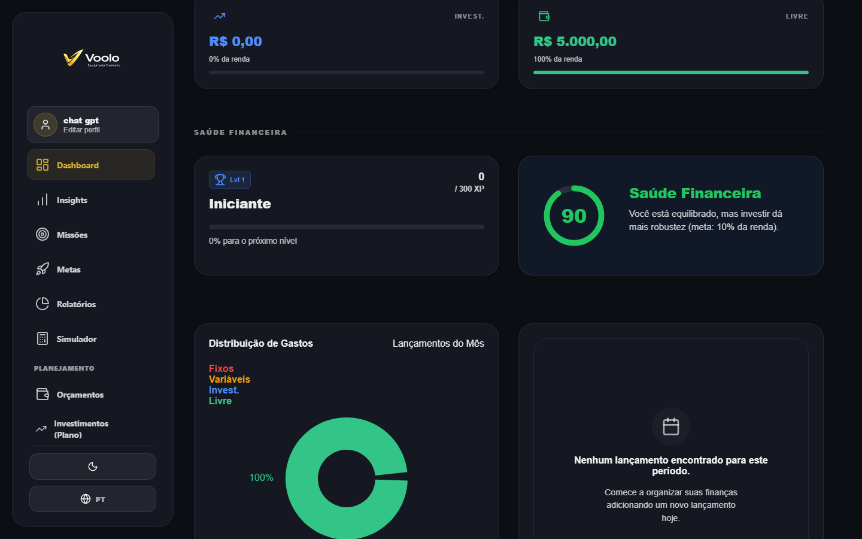Click the Orçamentos wallet icon
Viewport: 862px width, 539px height.
click(x=43, y=394)
